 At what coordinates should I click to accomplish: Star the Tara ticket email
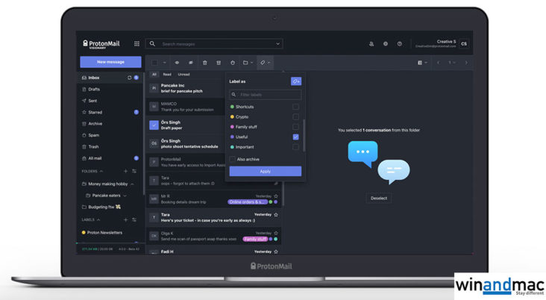coord(276,215)
